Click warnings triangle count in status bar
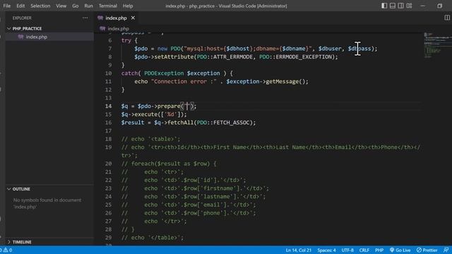The height and width of the screenshot is (254, 452). pos(8,250)
